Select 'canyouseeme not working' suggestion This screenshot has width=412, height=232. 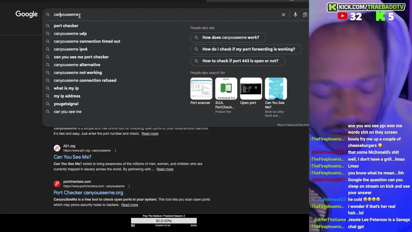point(78,72)
